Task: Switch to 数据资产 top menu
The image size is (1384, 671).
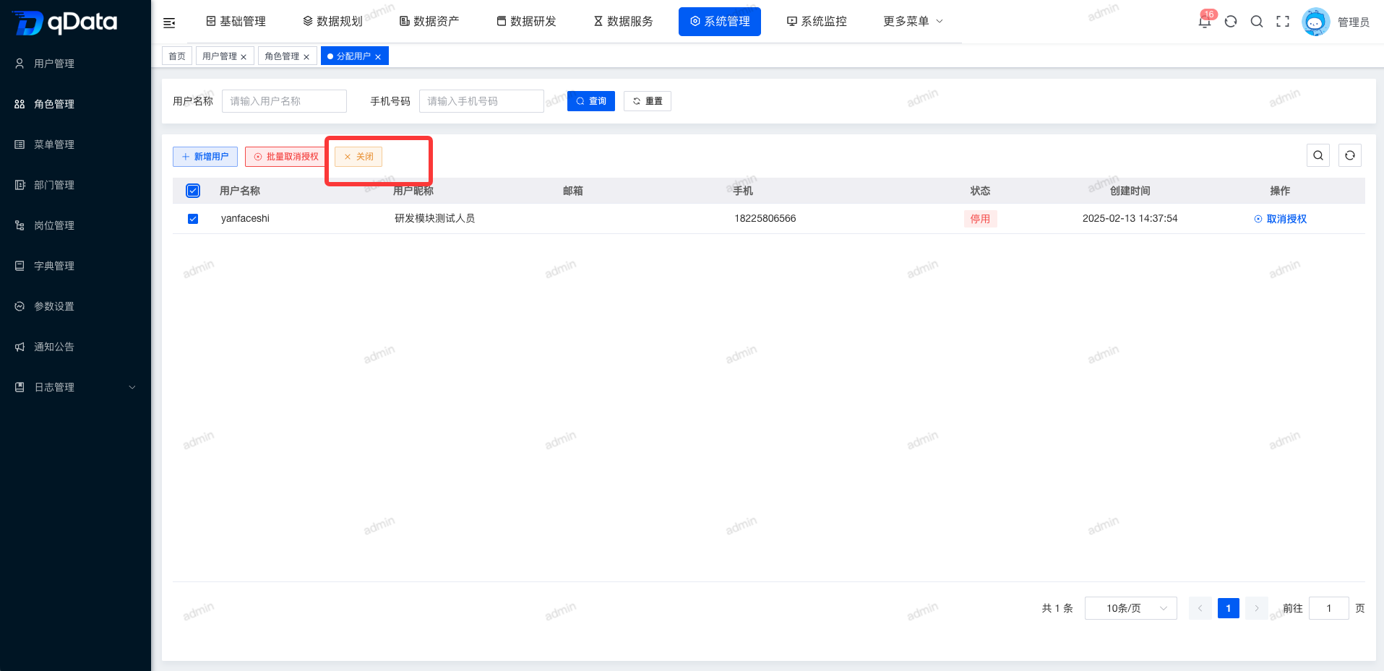Action: (x=429, y=22)
